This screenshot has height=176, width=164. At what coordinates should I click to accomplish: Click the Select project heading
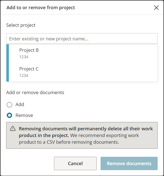tap(21, 25)
